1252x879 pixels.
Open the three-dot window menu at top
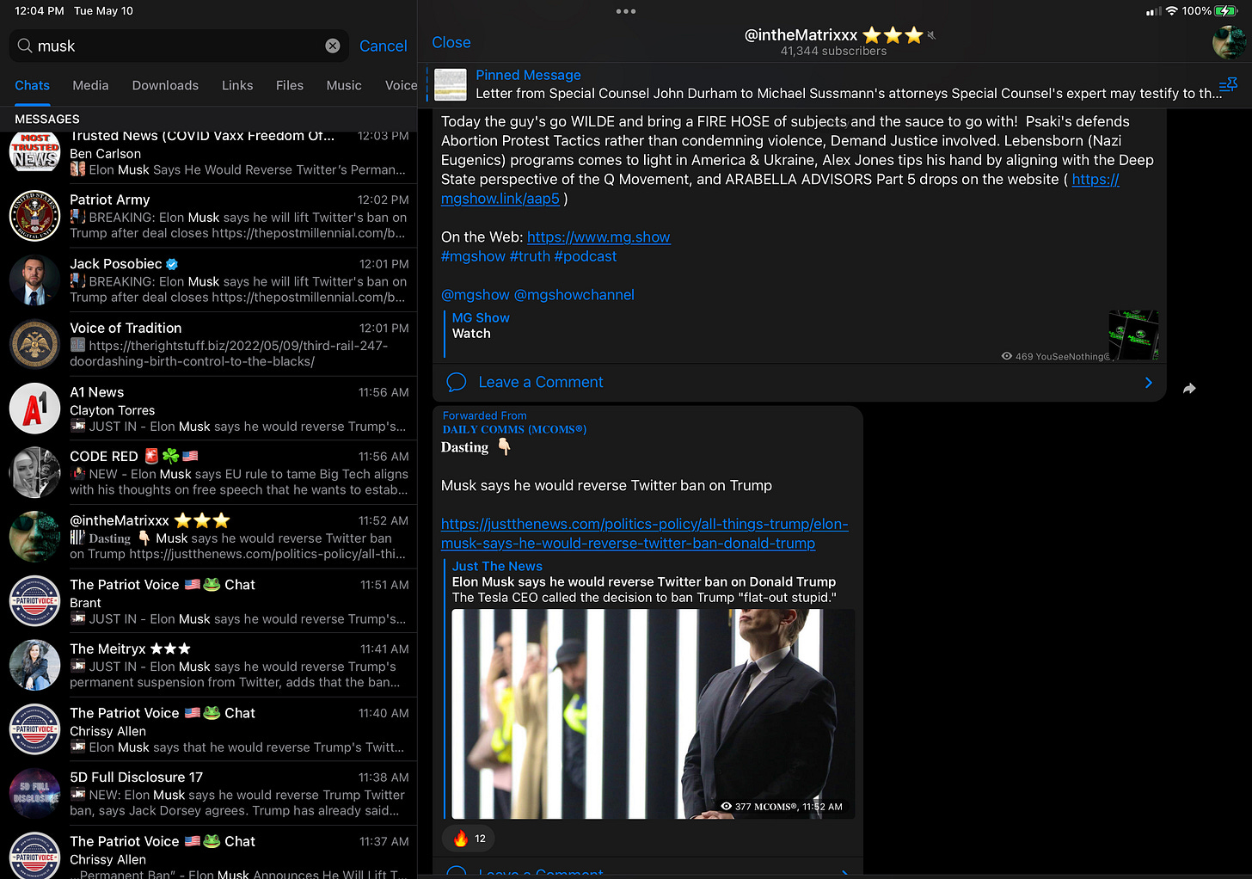(626, 11)
